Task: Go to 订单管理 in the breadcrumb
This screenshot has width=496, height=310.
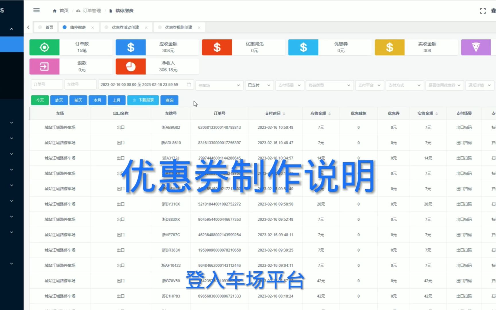Action: pos(92,11)
